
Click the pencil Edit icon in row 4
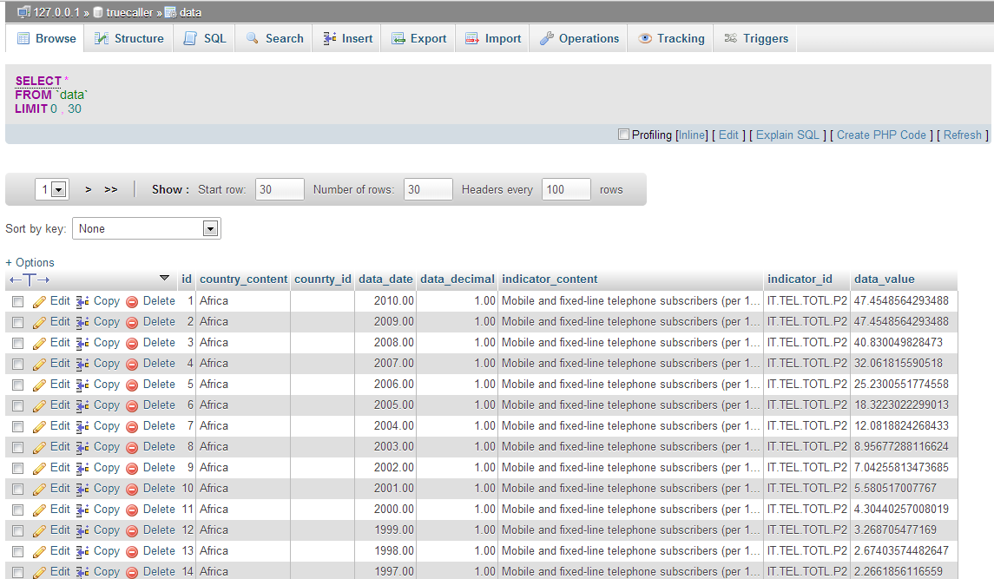pyautogui.click(x=39, y=365)
